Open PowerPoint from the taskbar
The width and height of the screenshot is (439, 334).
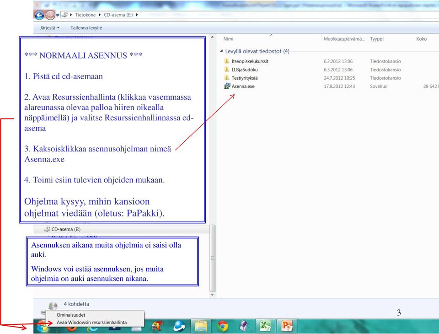point(286,326)
